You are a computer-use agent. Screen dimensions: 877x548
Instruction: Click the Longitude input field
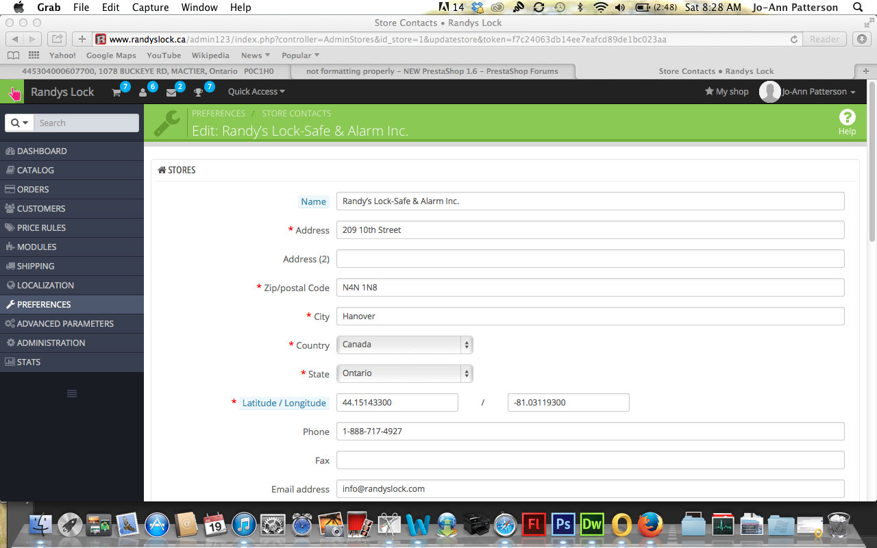coord(569,403)
